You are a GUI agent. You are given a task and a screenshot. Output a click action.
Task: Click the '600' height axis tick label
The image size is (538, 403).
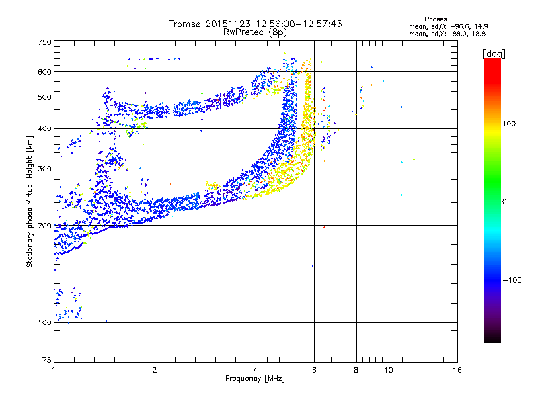[x=44, y=72]
